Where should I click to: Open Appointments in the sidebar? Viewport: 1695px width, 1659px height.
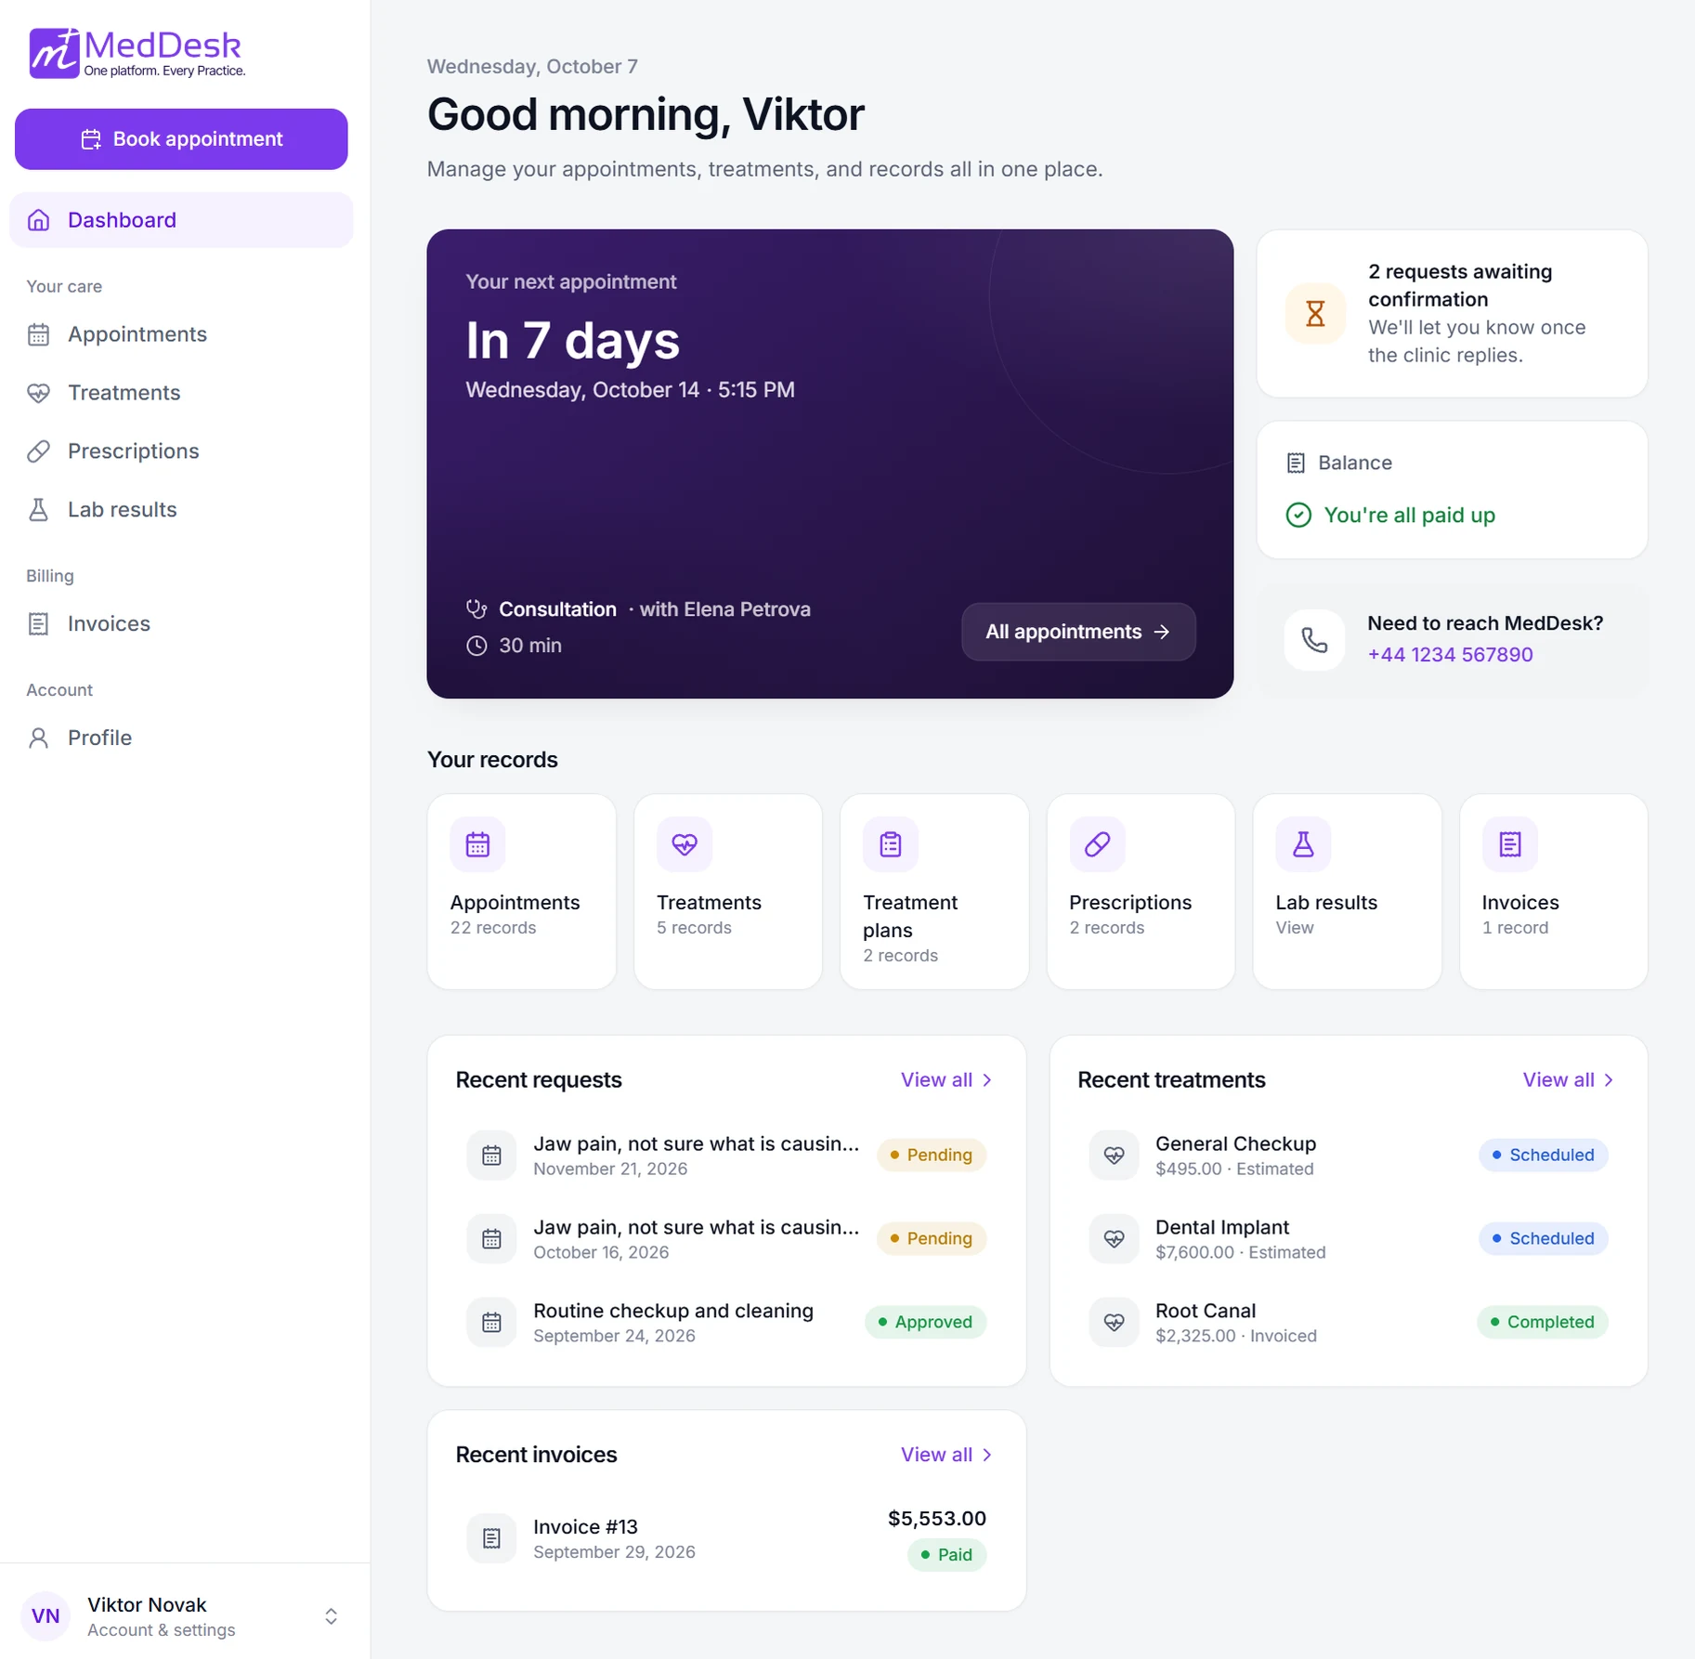[181, 334]
